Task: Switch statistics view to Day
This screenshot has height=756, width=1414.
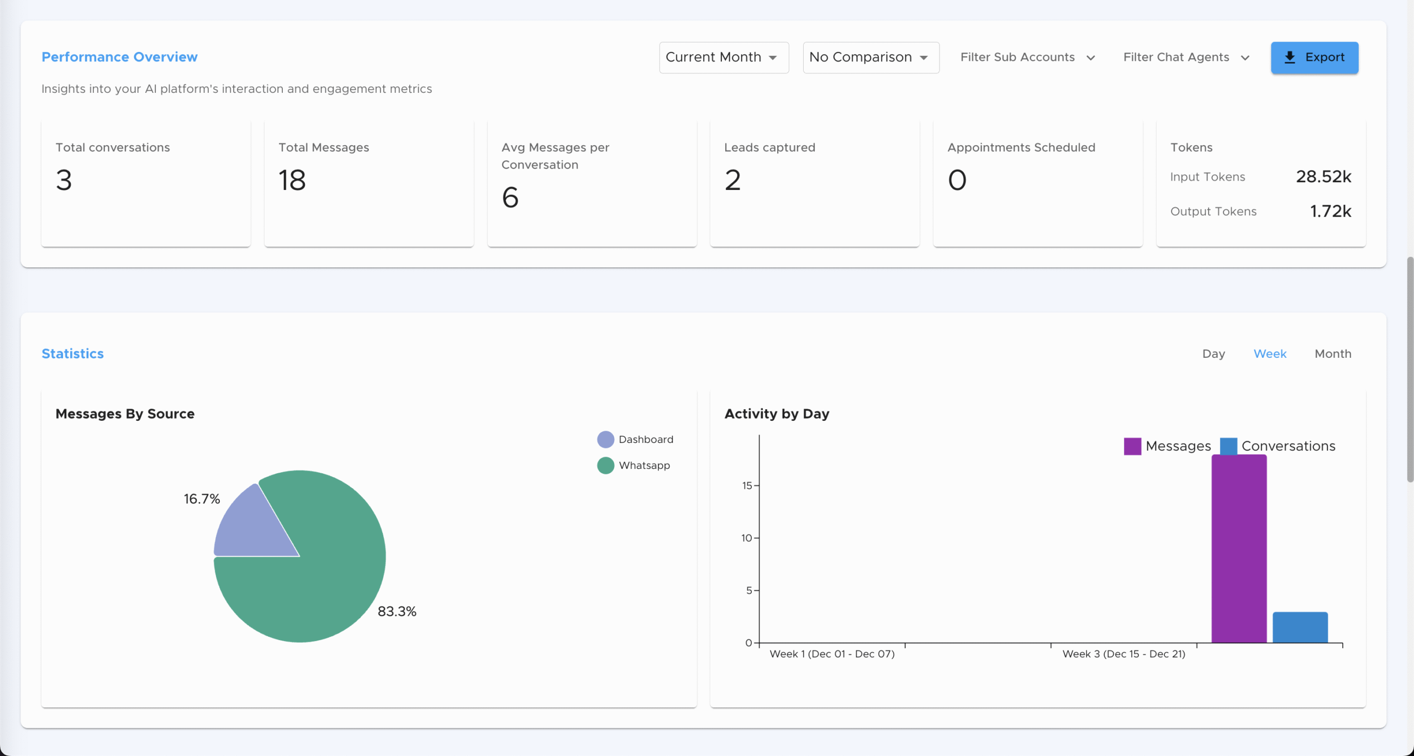Action: pyautogui.click(x=1213, y=354)
